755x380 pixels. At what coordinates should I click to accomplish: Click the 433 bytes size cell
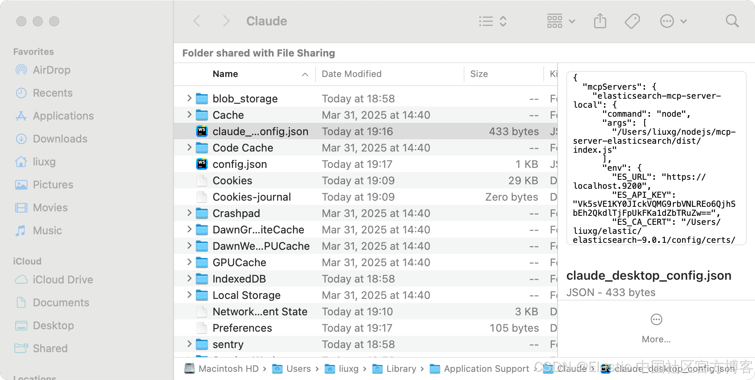pyautogui.click(x=514, y=131)
